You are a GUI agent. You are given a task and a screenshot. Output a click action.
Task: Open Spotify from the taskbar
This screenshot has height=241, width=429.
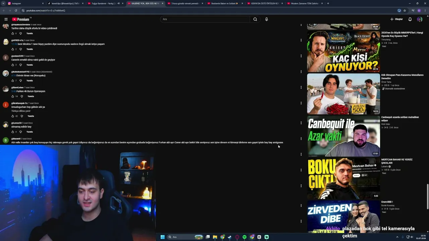click(x=244, y=237)
